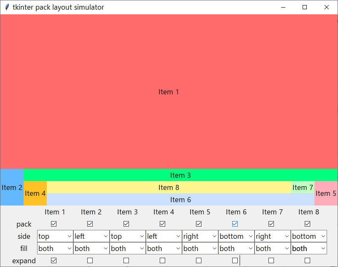Enable expand for Item 4
This screenshot has height=267, width=338.
tap(162, 261)
